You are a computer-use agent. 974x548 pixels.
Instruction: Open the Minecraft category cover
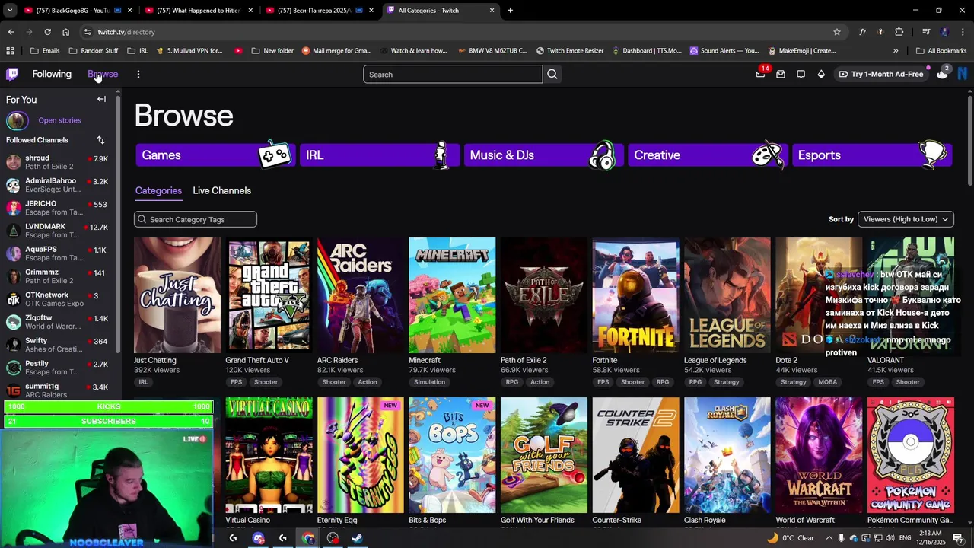pos(452,295)
